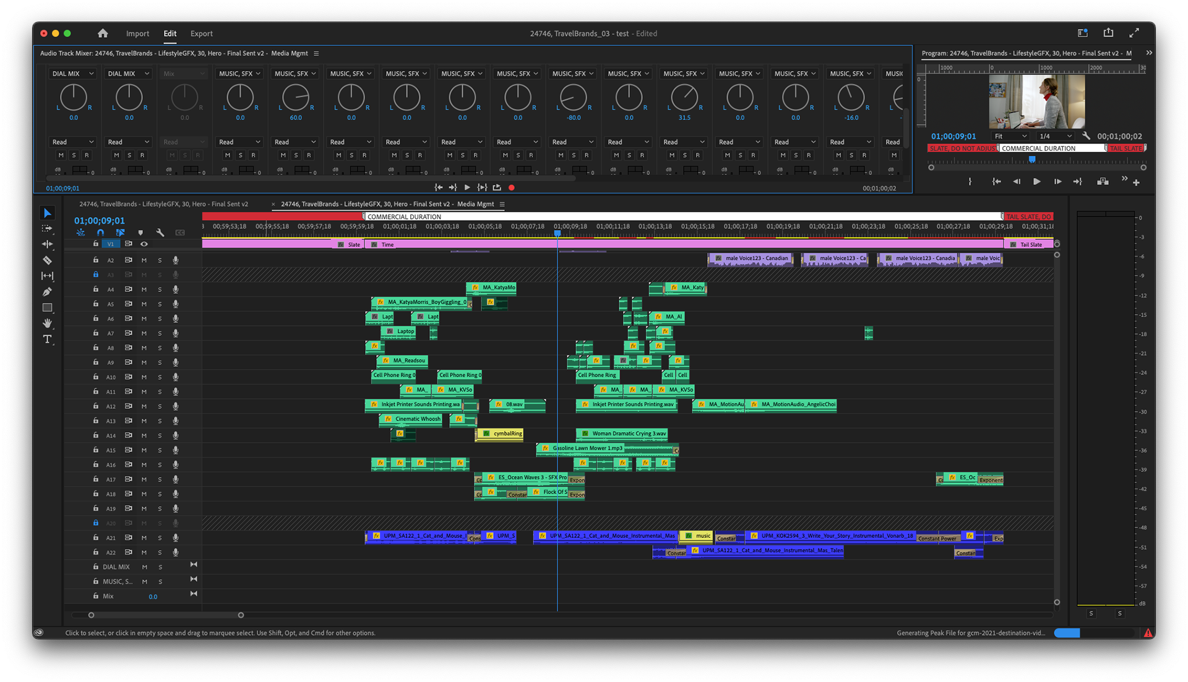The image size is (1188, 682).
Task: Click the Program monitor playhead marker
Action: (1032, 160)
